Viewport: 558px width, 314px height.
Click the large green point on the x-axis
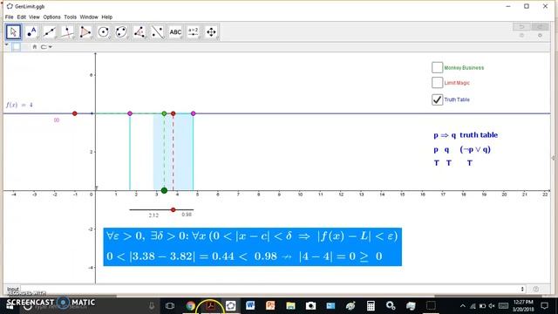164,190
